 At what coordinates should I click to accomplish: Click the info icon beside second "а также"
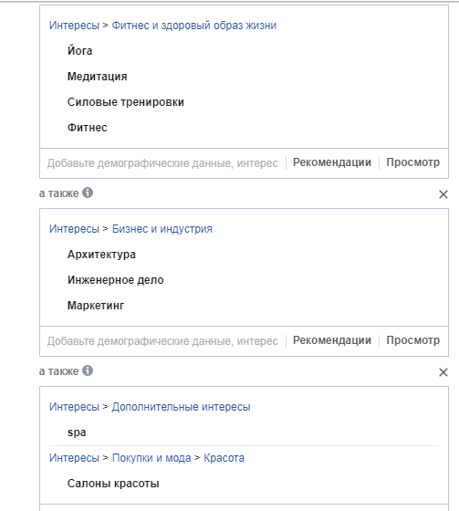pyautogui.click(x=88, y=370)
